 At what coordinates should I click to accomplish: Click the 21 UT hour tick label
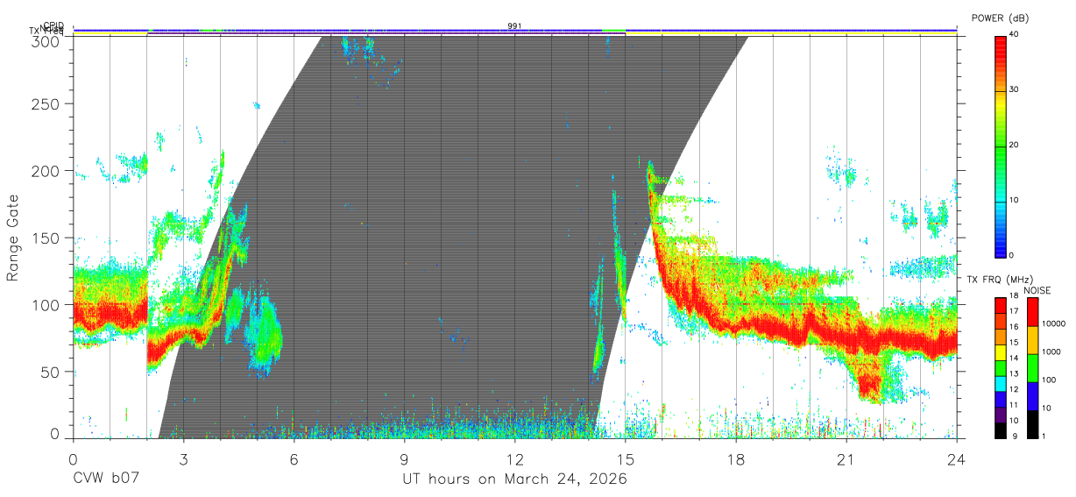pyautogui.click(x=846, y=458)
